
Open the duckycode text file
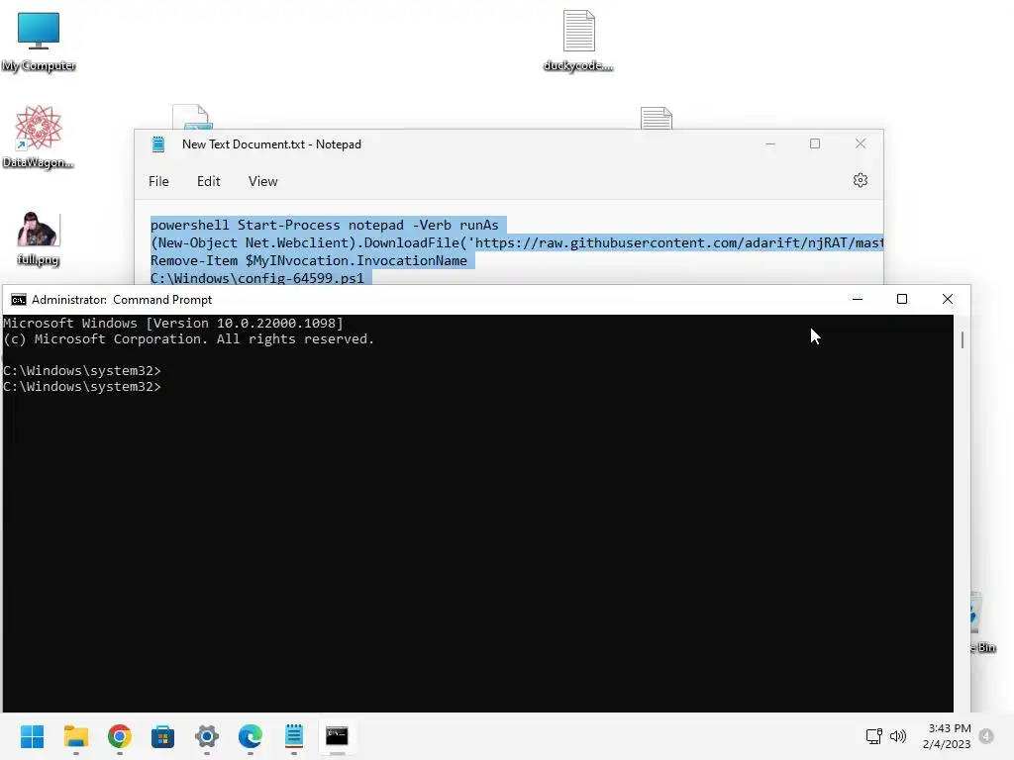click(x=578, y=41)
